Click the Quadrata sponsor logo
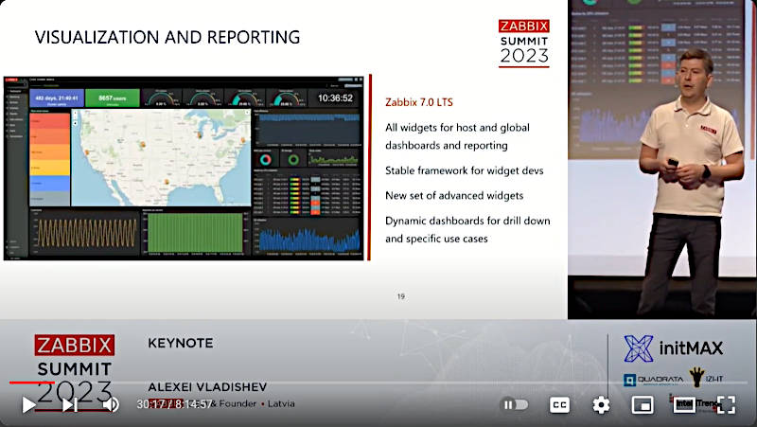The image size is (757, 427). 654,379
